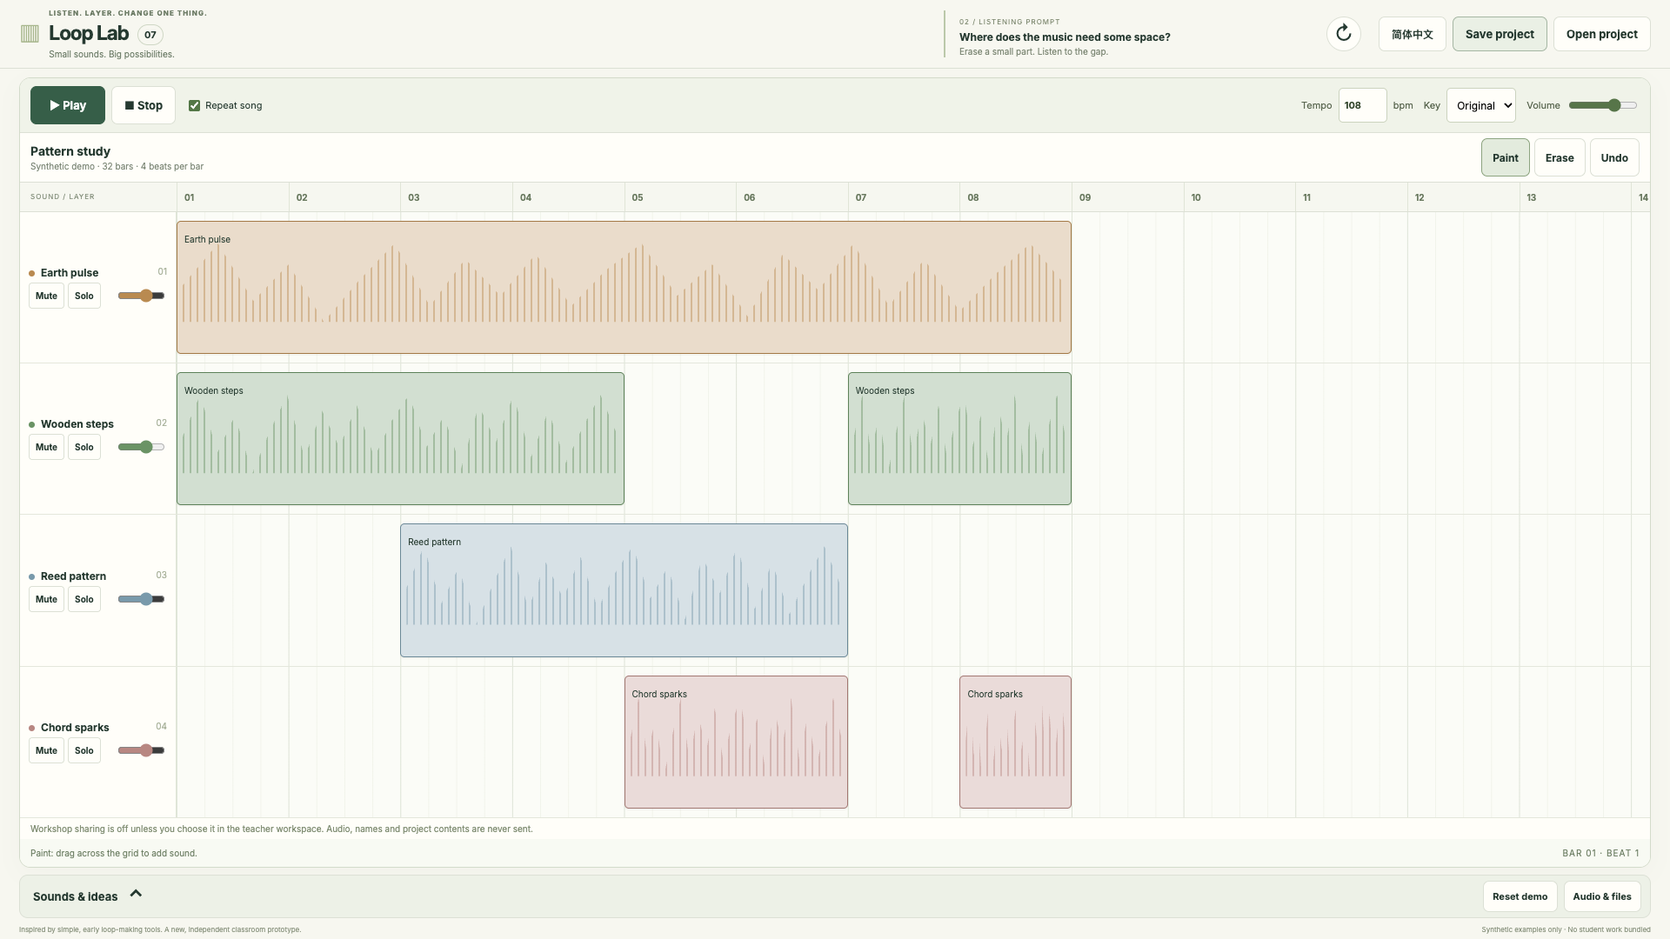This screenshot has width=1670, height=939.
Task: Adjust Chord sparks layer volume slider
Action: pos(141,750)
